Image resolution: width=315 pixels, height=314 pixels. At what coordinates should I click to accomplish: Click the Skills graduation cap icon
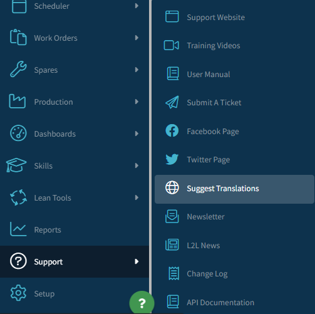point(16,165)
